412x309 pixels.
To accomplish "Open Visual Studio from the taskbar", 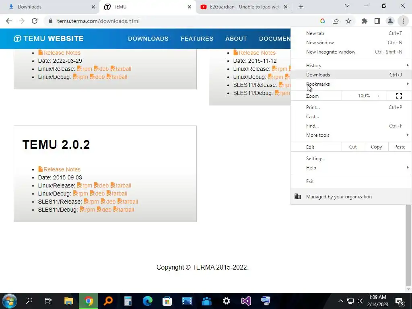I will (246, 301).
